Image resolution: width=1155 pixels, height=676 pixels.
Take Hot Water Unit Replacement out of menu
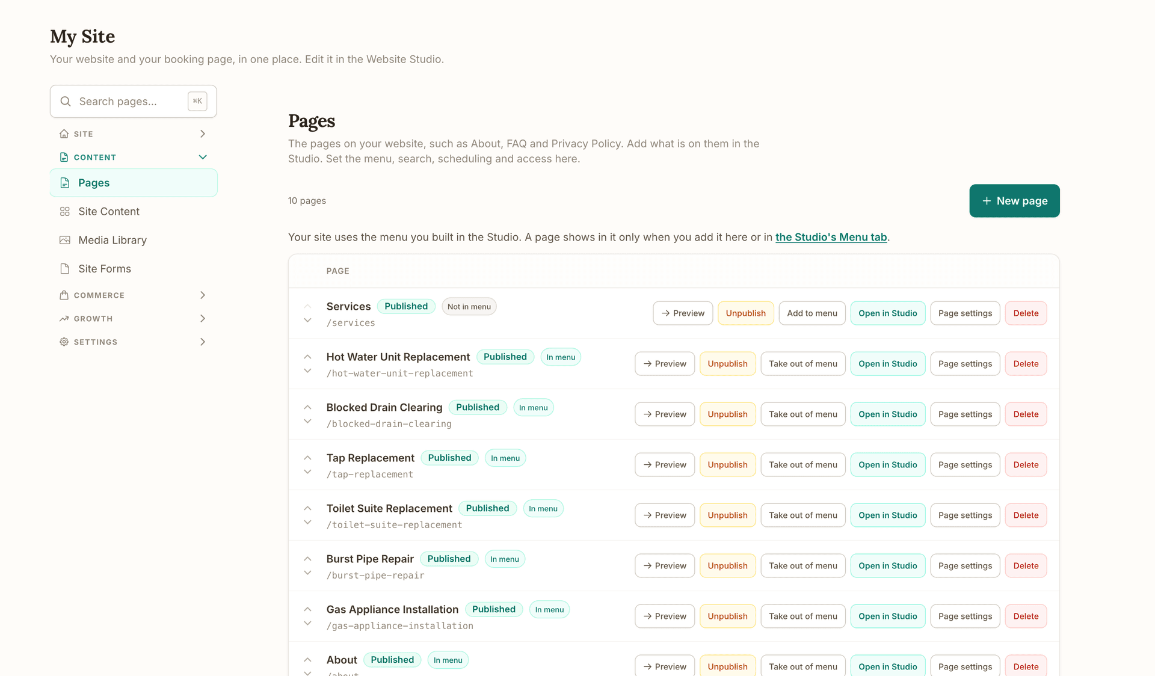802,364
